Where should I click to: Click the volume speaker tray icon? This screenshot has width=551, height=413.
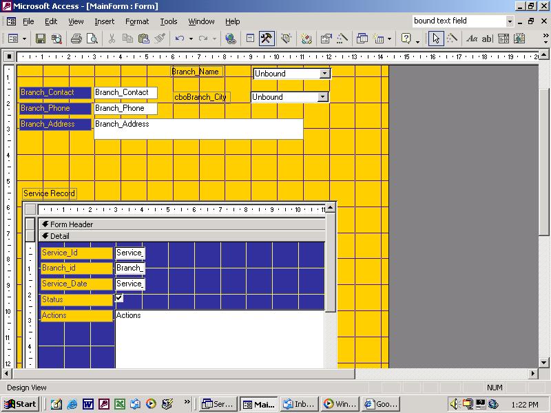pos(455,404)
